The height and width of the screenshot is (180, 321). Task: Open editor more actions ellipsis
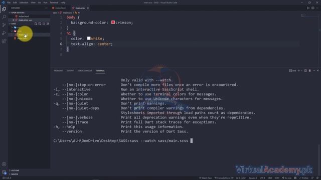point(317,8)
